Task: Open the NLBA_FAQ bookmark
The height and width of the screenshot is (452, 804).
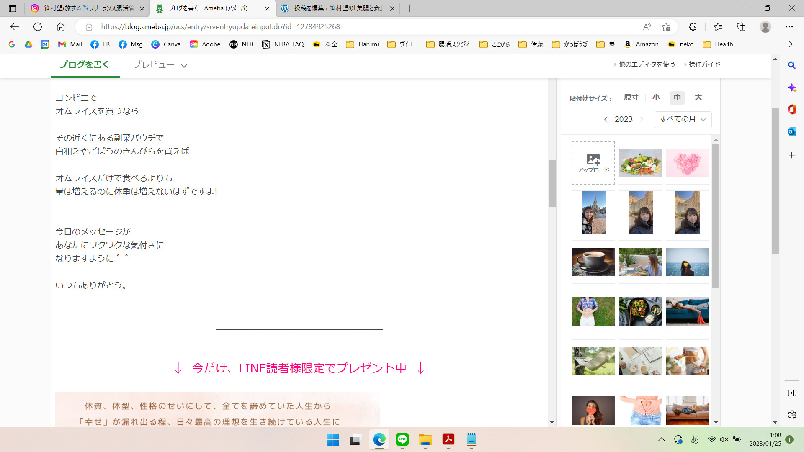Action: (x=283, y=44)
